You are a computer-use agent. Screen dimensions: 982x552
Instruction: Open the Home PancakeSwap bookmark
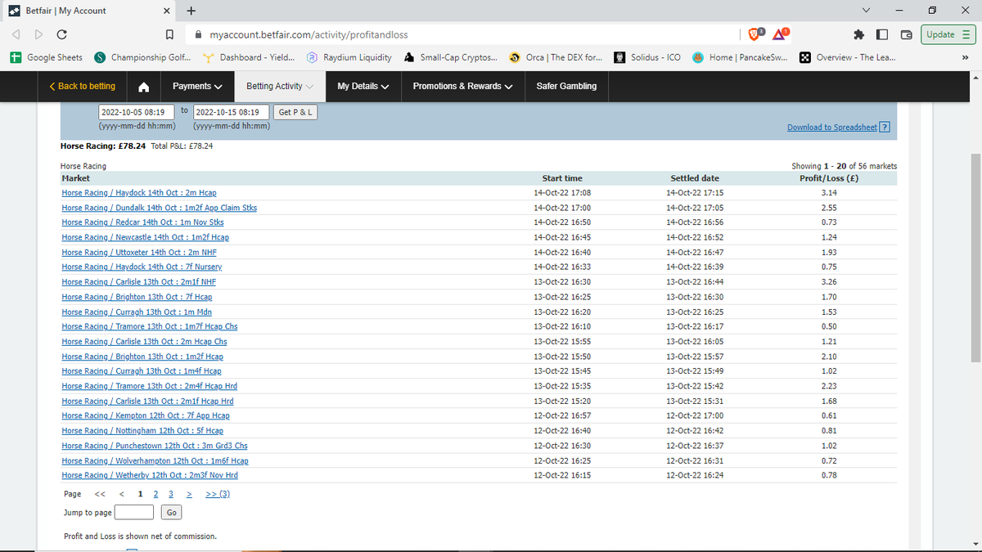[740, 57]
